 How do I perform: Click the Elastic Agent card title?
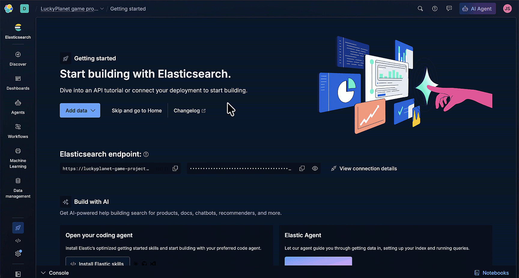(303, 235)
